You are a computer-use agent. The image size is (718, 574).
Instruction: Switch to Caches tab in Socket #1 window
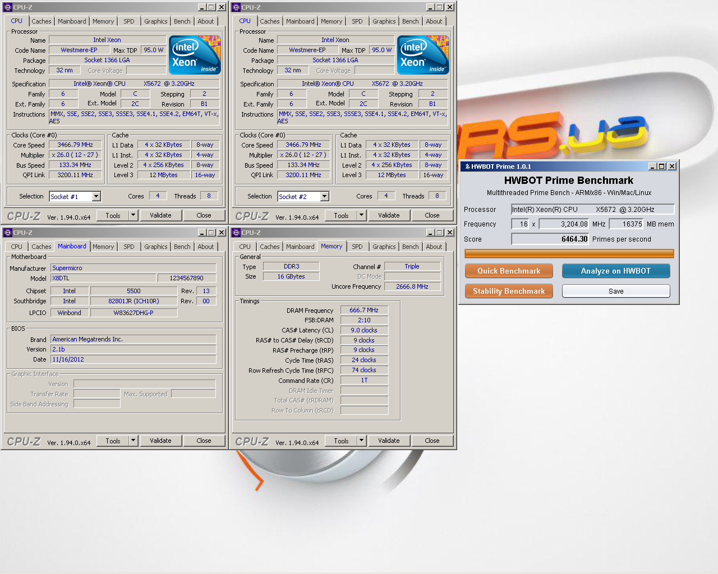[41, 21]
